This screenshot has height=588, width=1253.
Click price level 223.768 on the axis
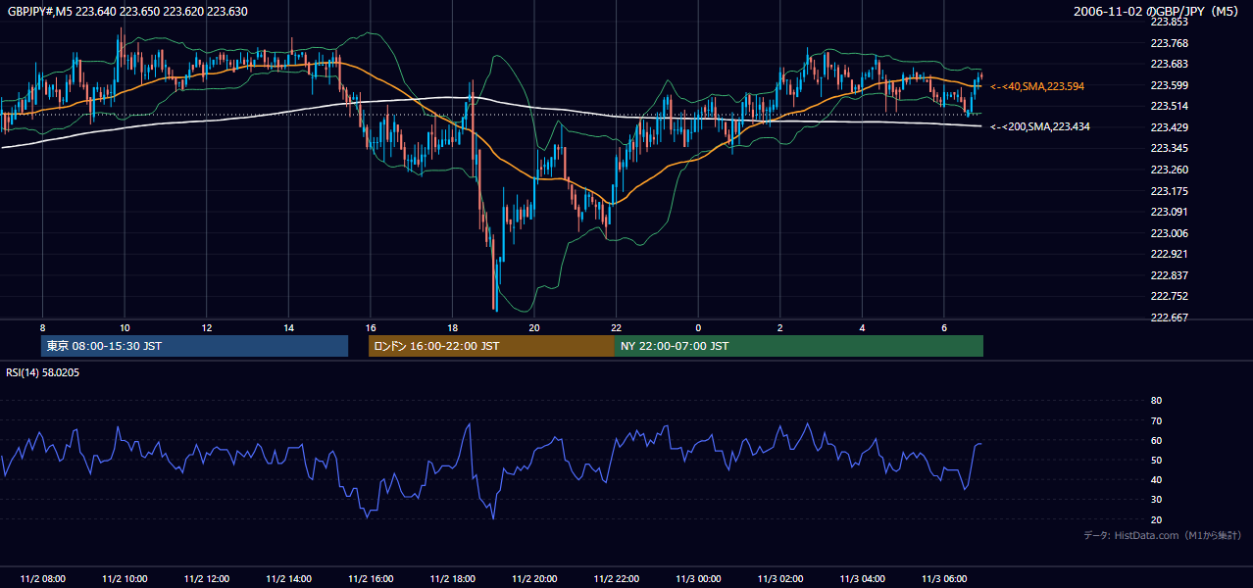coord(1169,43)
